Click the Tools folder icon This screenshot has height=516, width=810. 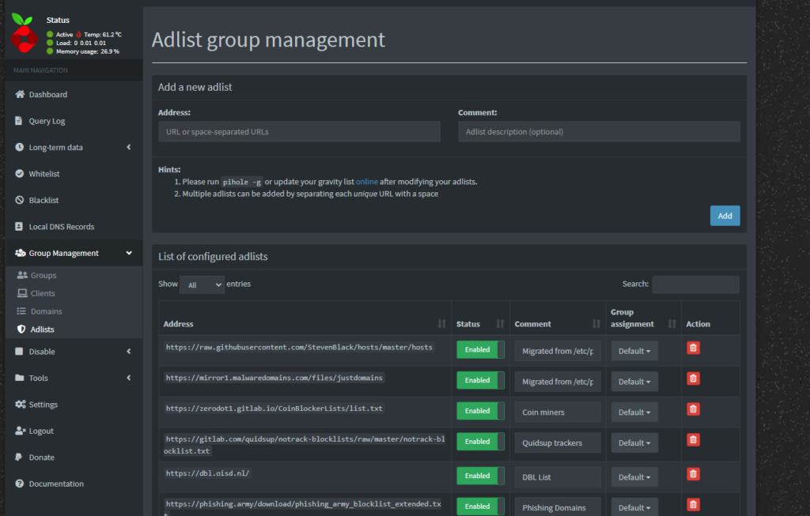pyautogui.click(x=20, y=378)
